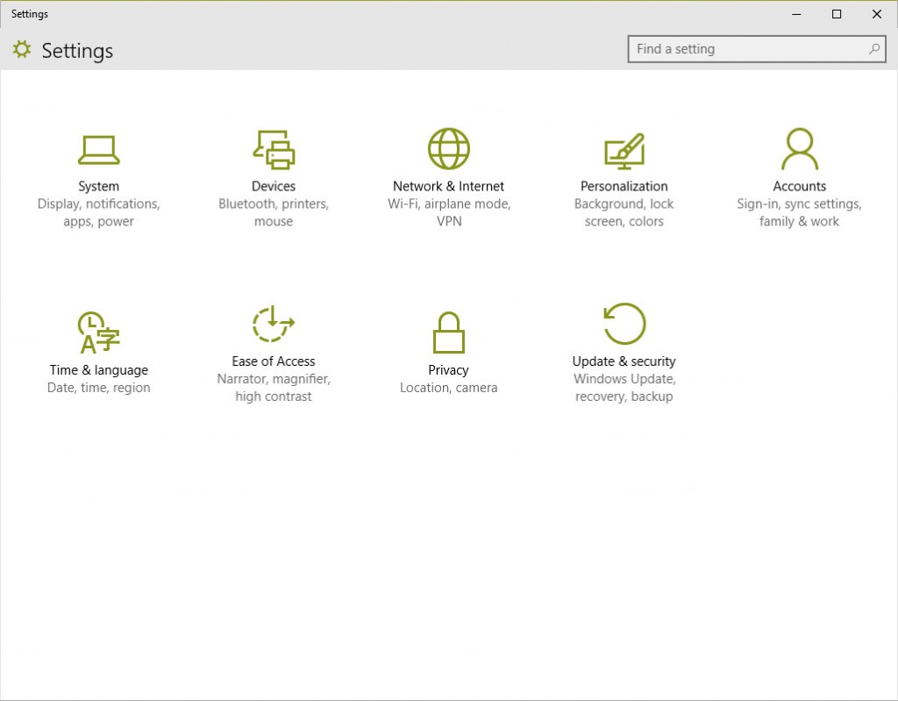The image size is (898, 701).
Task: Click 'Date, time, region' description
Action: (x=98, y=388)
